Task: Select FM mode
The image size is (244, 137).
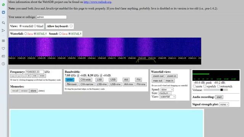Action: click(x=138, y=80)
